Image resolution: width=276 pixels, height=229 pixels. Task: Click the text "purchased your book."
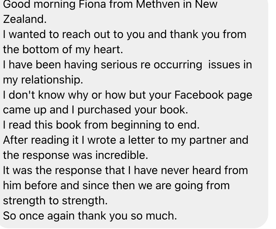tap(133, 110)
